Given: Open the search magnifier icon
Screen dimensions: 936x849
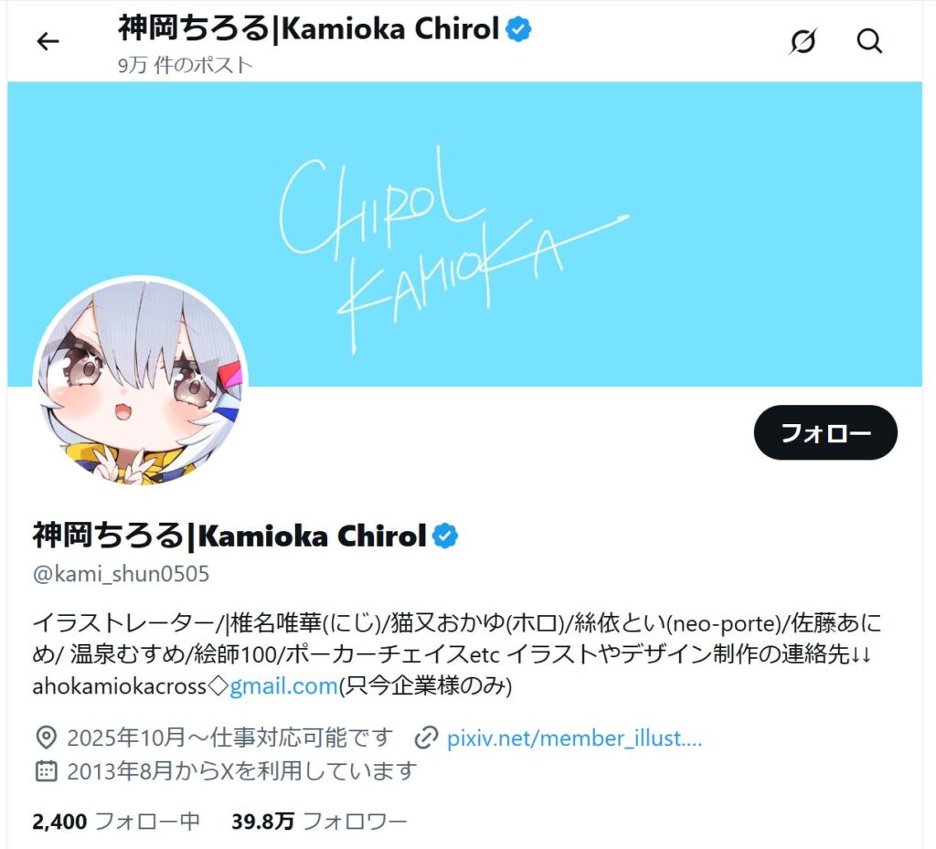Looking at the screenshot, I should [869, 41].
